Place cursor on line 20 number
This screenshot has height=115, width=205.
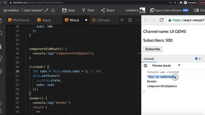point(17,71)
